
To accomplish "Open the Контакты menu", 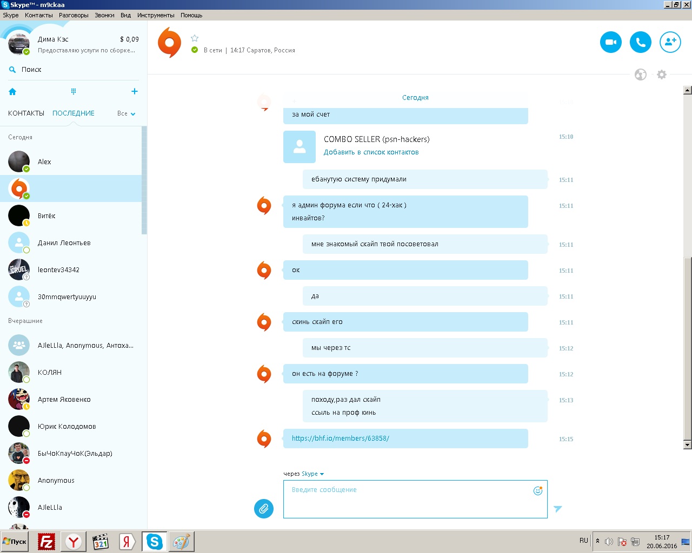I will tap(39, 15).
